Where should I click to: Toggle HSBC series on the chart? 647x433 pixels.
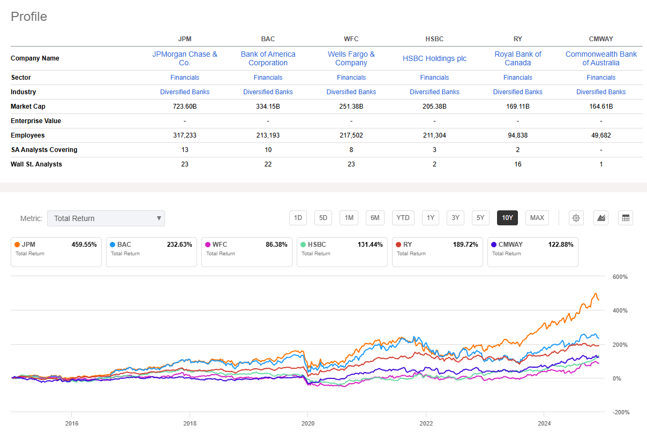pos(342,249)
